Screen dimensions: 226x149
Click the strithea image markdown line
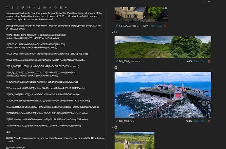43,126
